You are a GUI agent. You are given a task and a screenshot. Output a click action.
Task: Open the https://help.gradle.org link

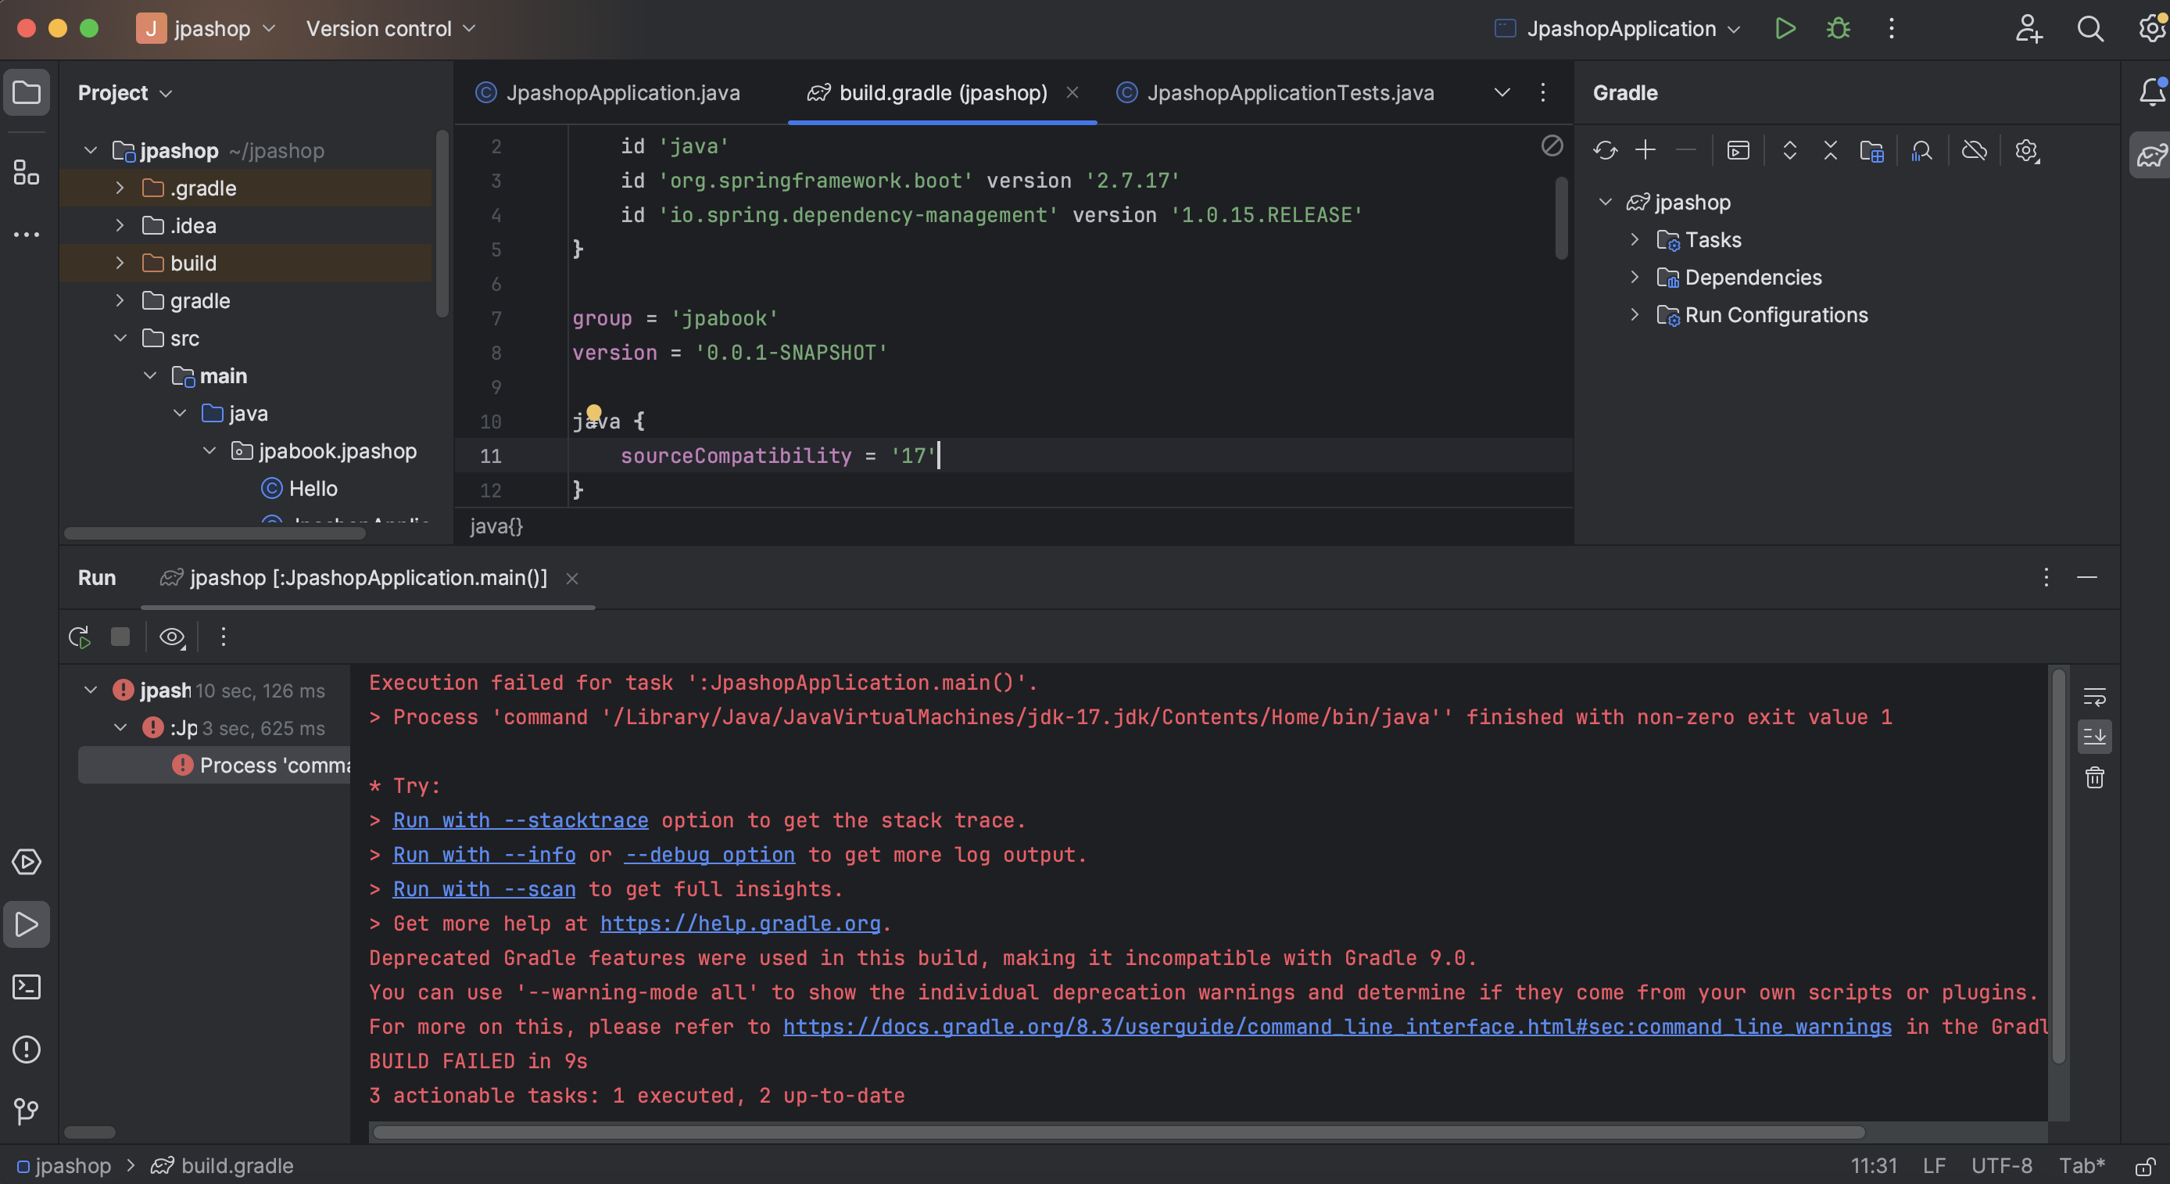739,924
